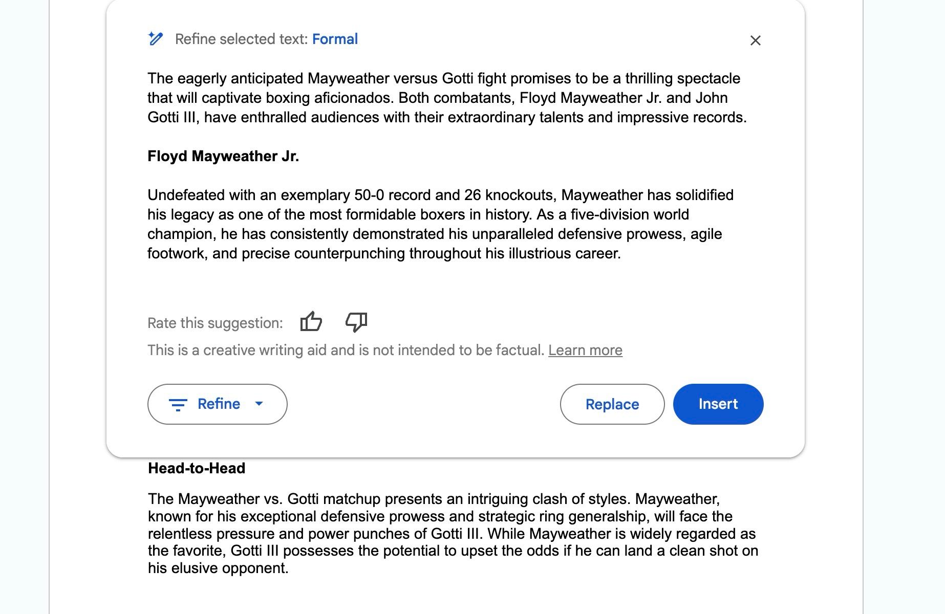Dismiss the refine dialog with the X
The width and height of the screenshot is (945, 614).
pyautogui.click(x=756, y=39)
